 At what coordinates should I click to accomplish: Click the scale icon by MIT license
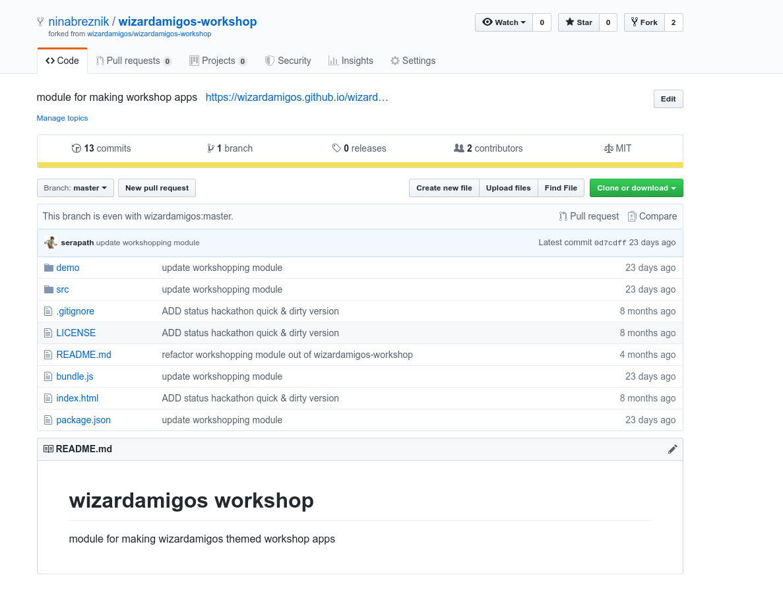[608, 148]
